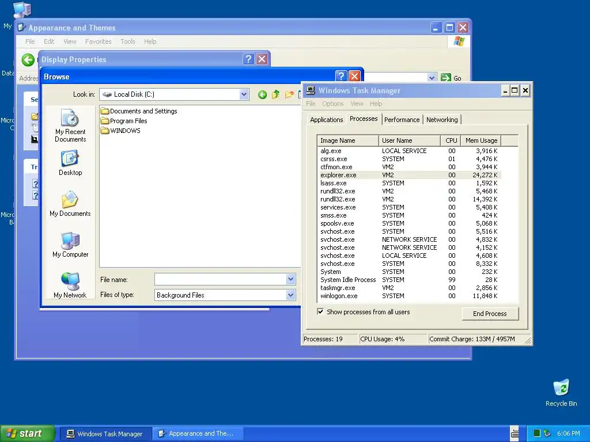Click the CPU usage tray icon
The image size is (590, 442).
point(537,433)
